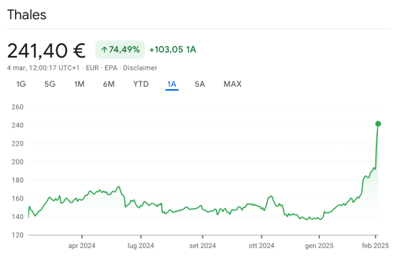Click the +103,05 1A change text
This screenshot has height=259, width=401.
(172, 49)
